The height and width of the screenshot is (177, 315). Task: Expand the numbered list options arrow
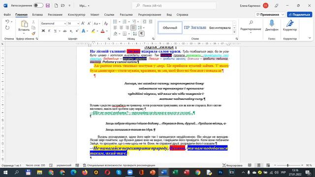tap(129, 22)
